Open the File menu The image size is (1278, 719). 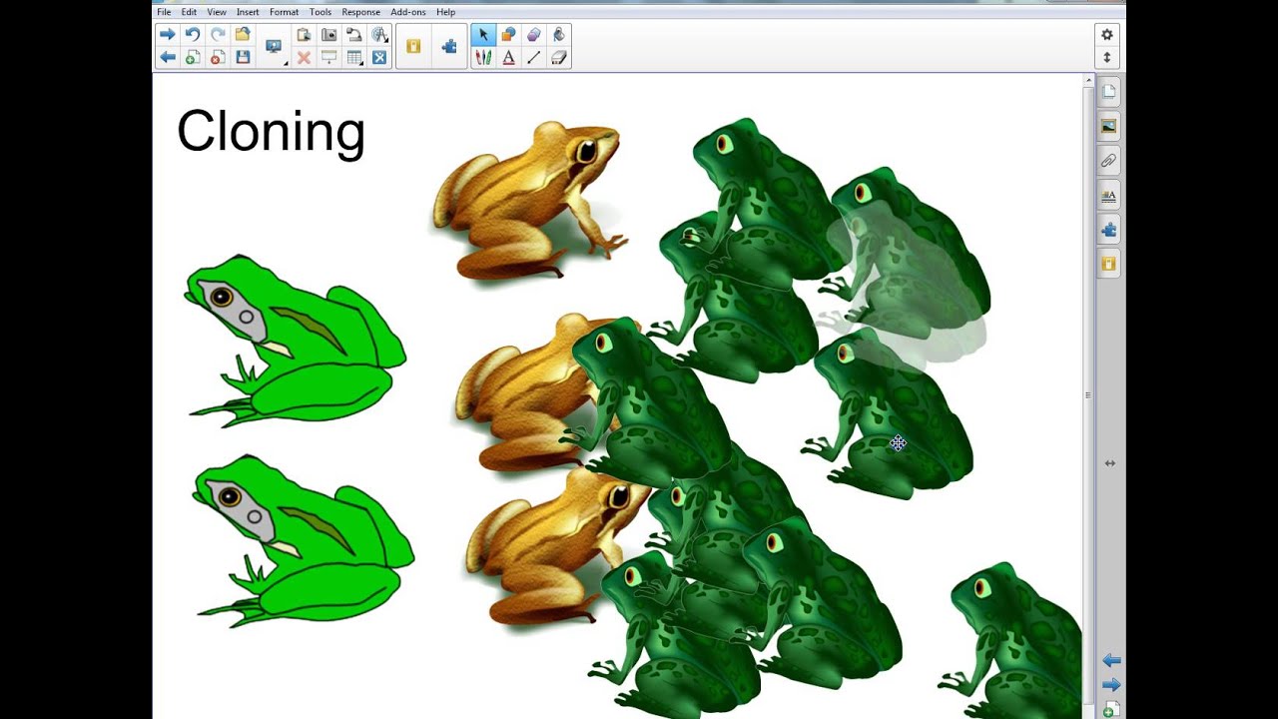[164, 12]
